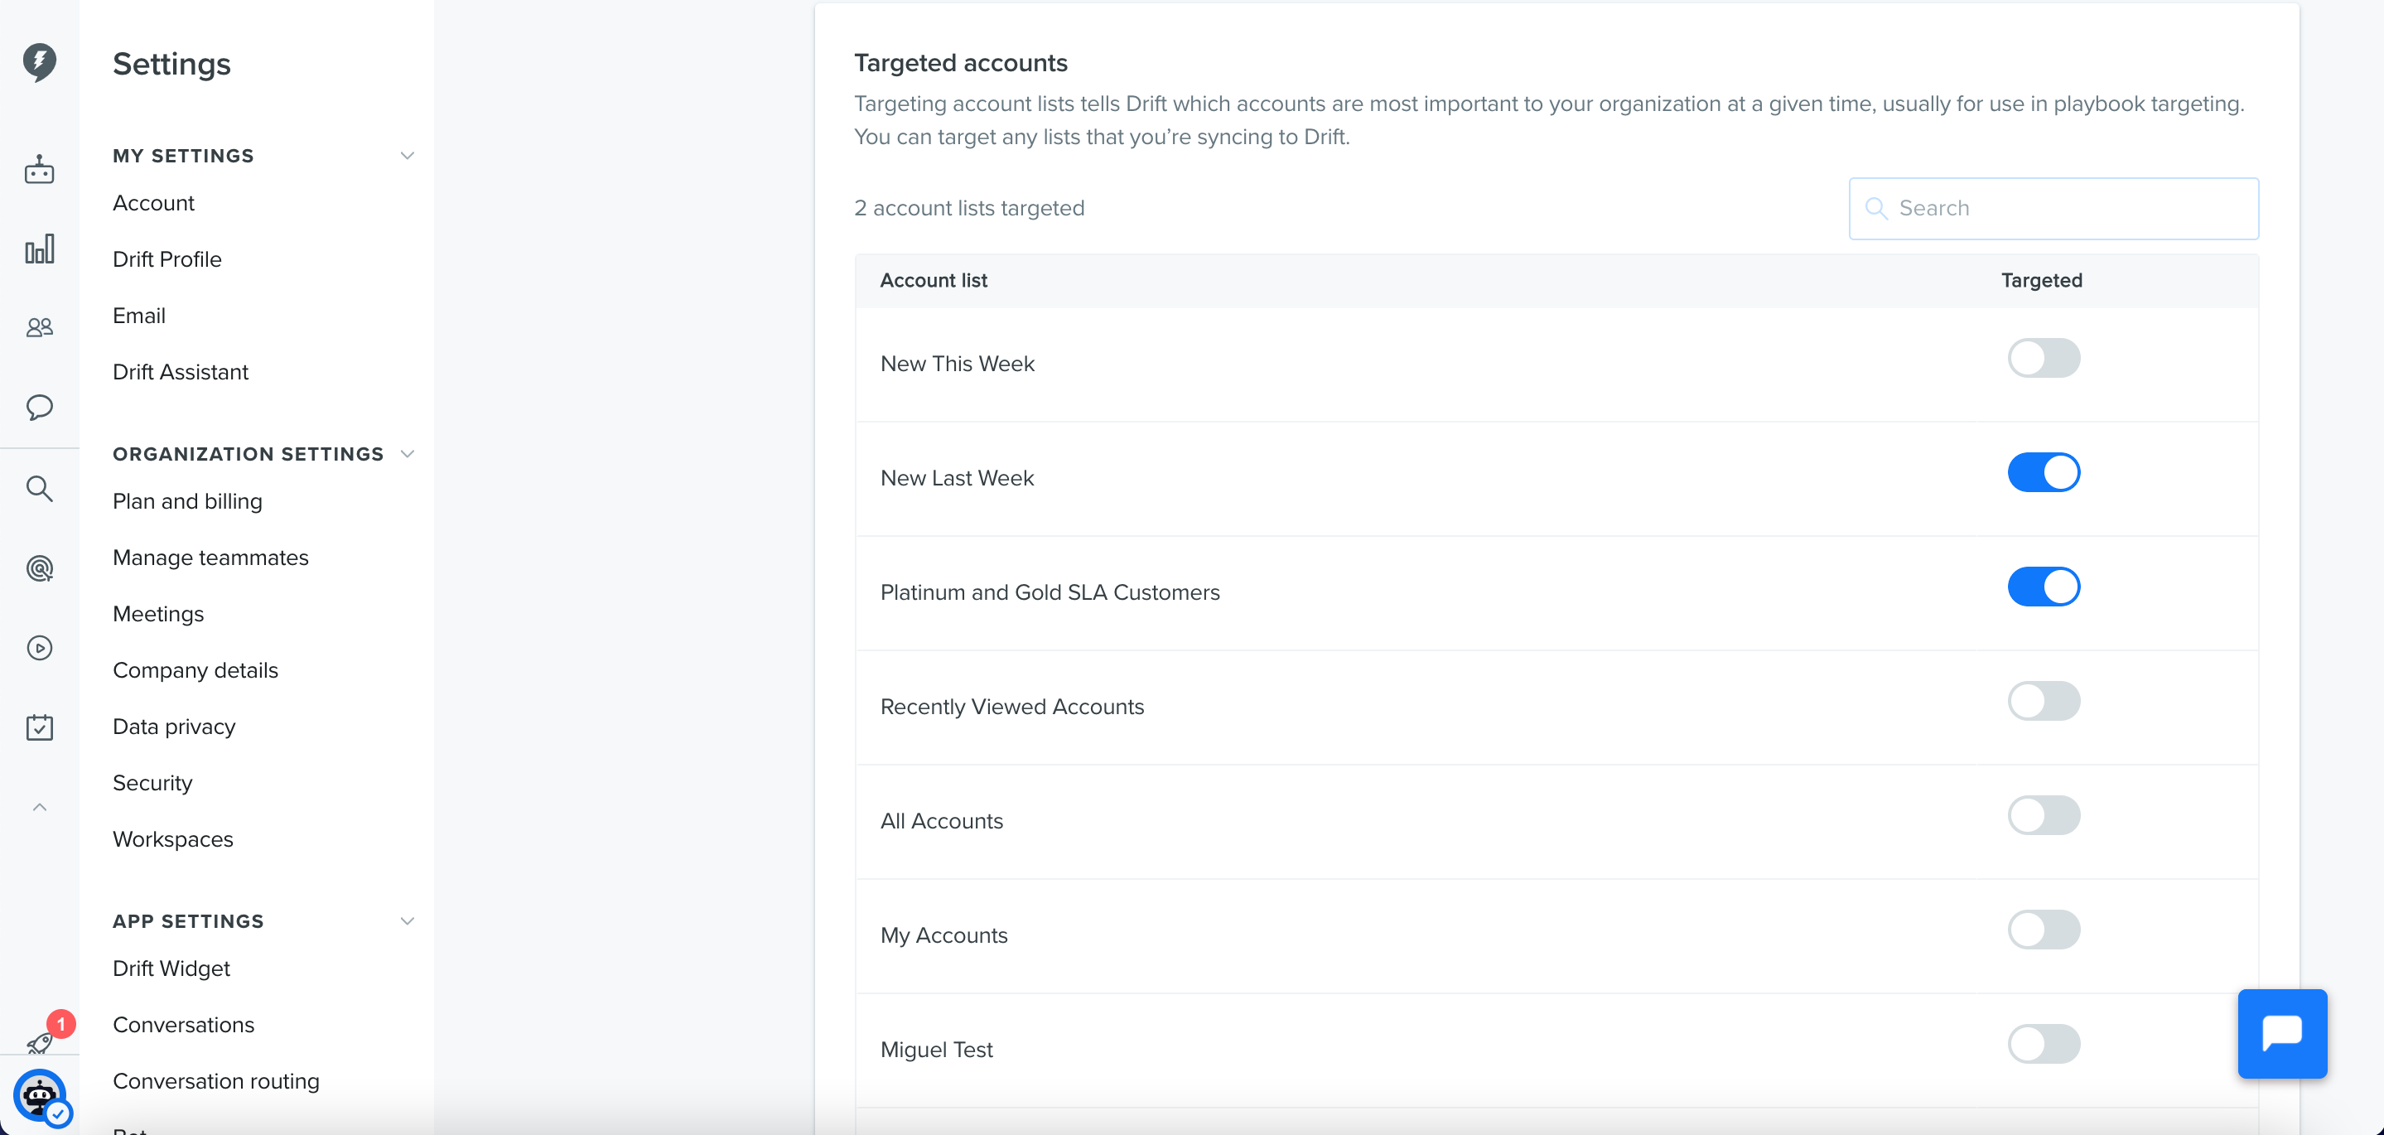Open Plan and billing

[188, 501]
